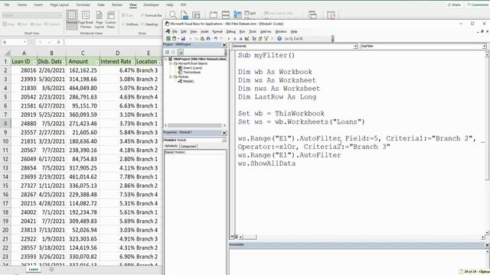Screen dimensions: 490x275
Task: Click the Zoom magnifier icon in Excel ribbon
Action: pos(172,15)
